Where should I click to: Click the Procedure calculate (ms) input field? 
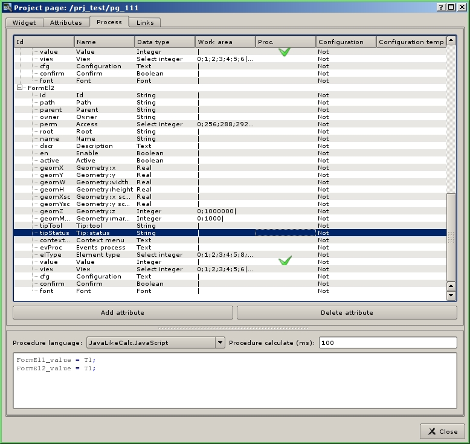pyautogui.click(x=387, y=343)
